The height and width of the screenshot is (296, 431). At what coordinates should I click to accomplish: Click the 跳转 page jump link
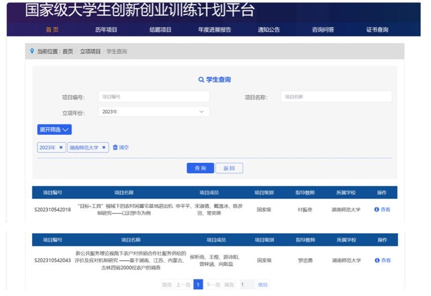[x=263, y=285]
